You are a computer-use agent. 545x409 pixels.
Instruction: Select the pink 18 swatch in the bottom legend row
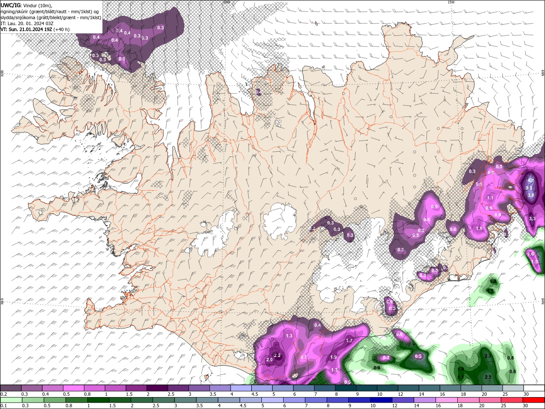pos(468,400)
